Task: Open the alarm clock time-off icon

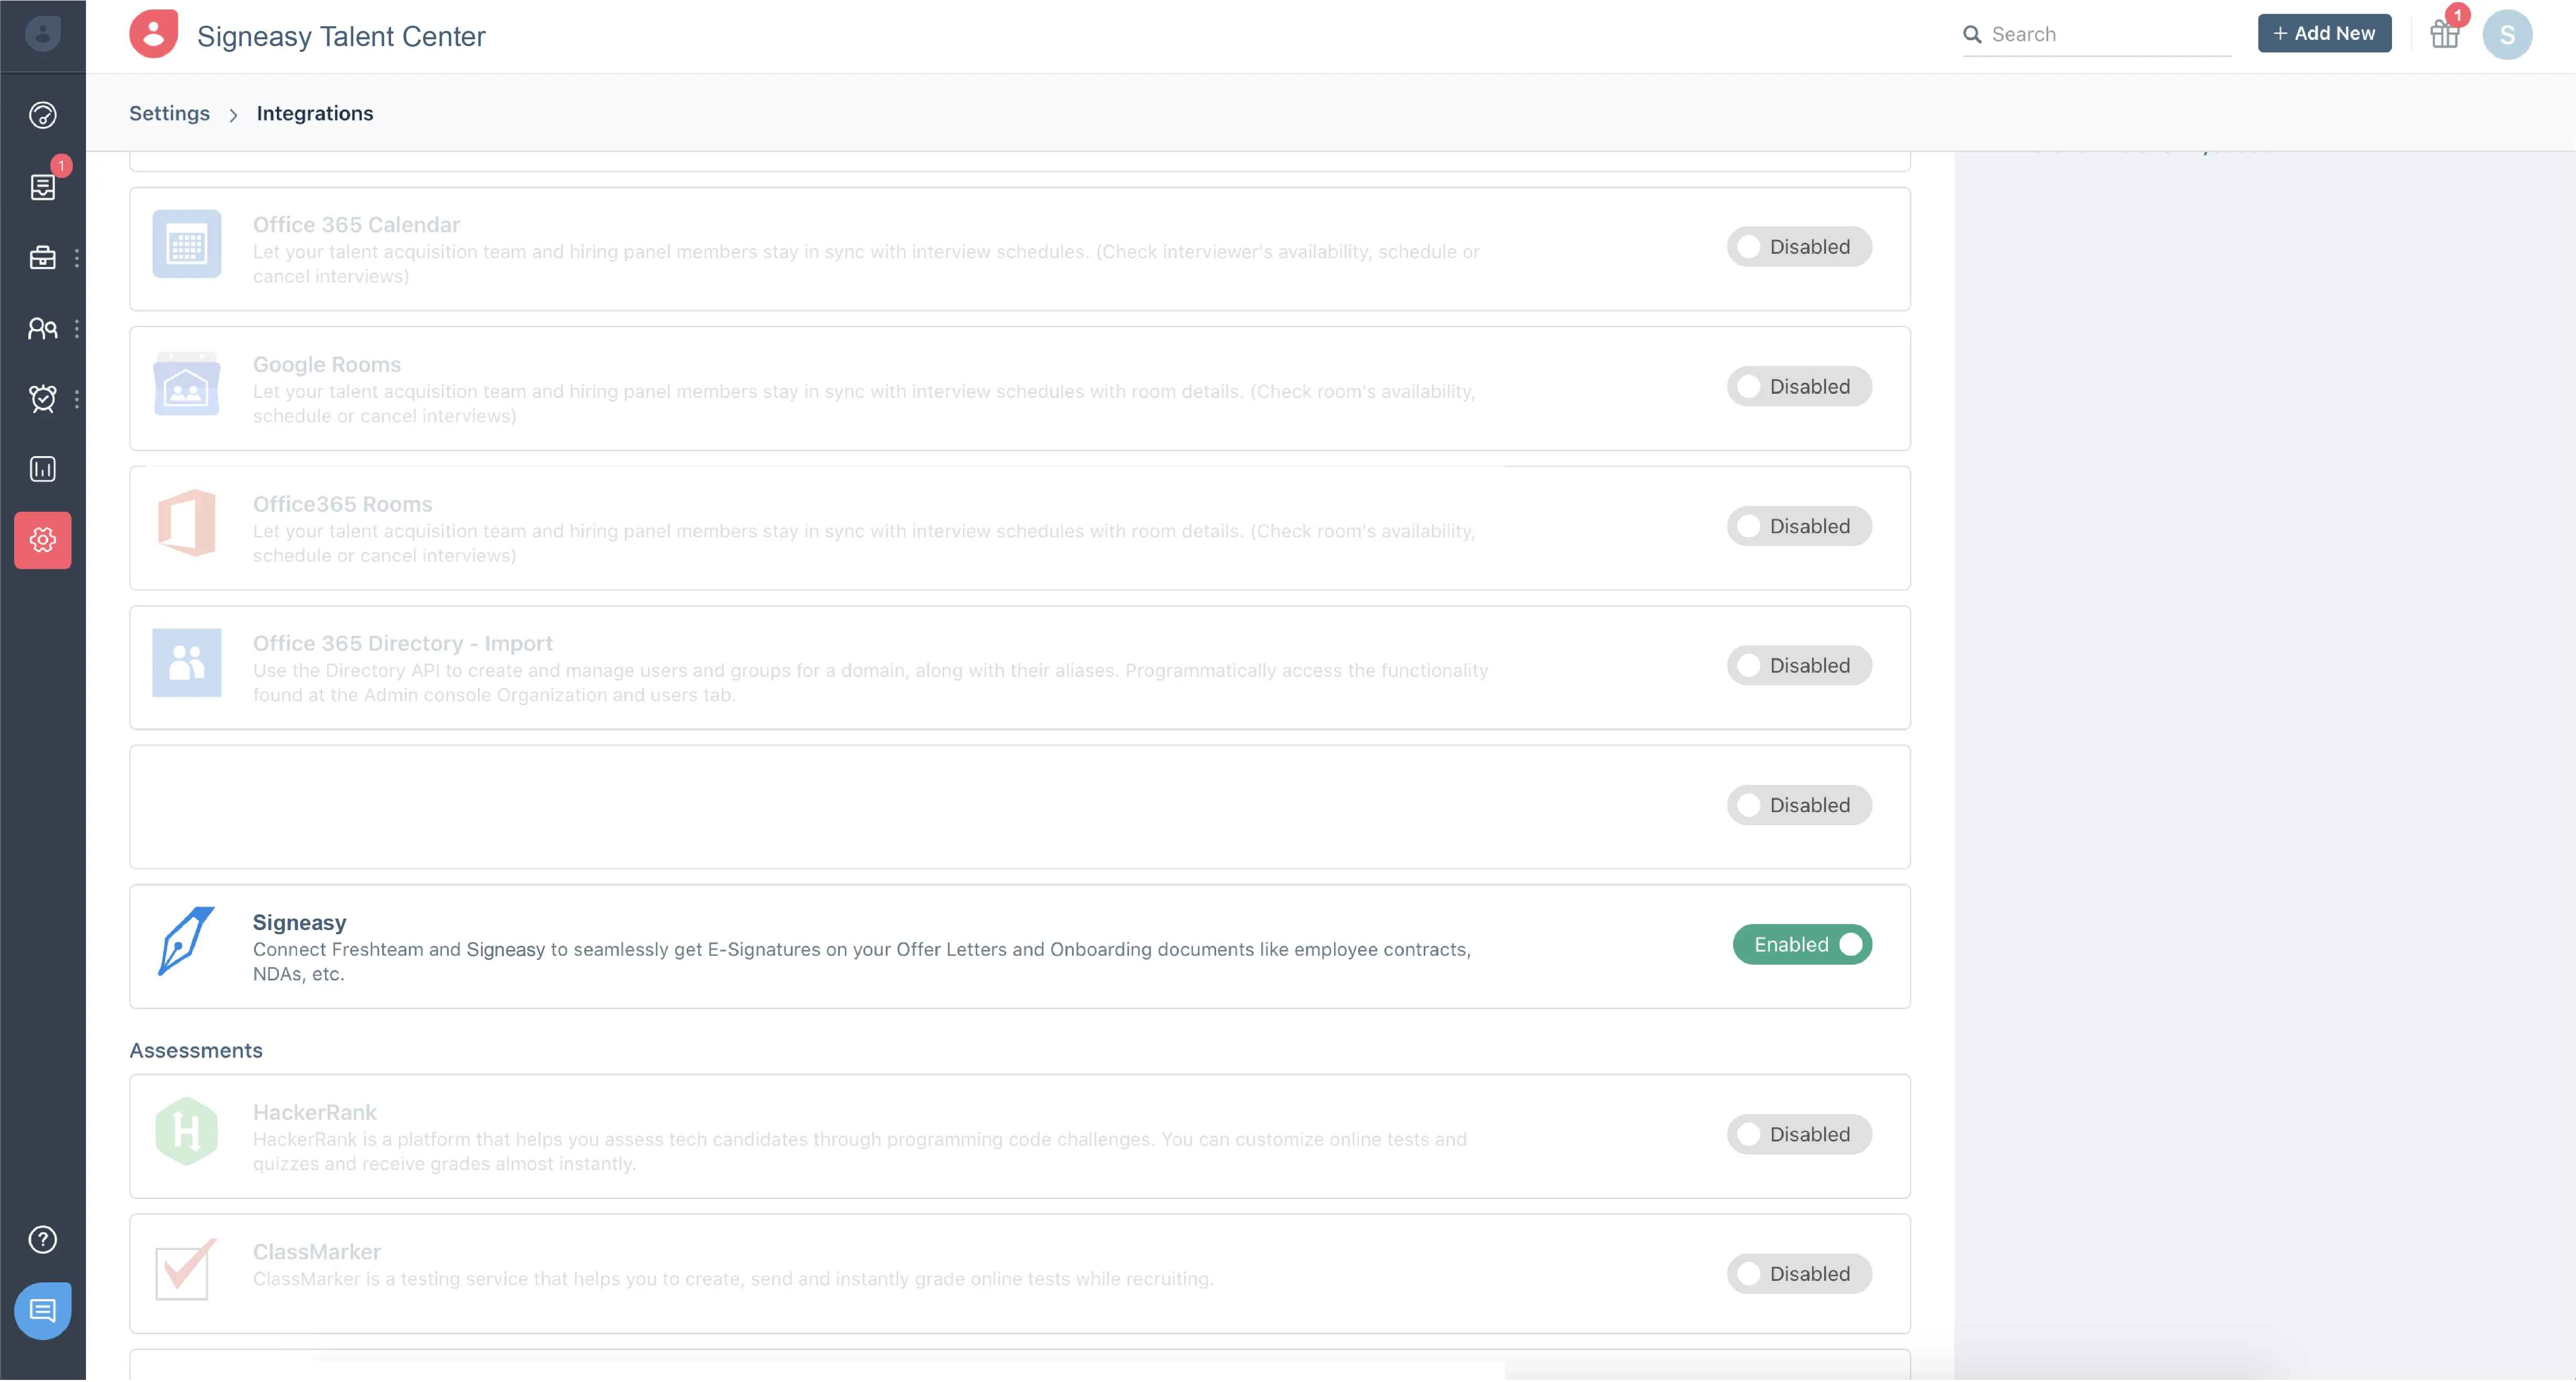Action: pos(42,399)
